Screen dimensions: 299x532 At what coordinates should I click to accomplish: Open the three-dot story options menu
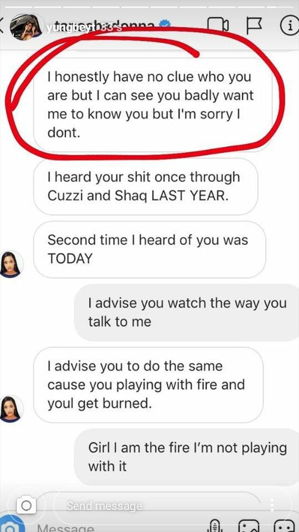point(272,504)
